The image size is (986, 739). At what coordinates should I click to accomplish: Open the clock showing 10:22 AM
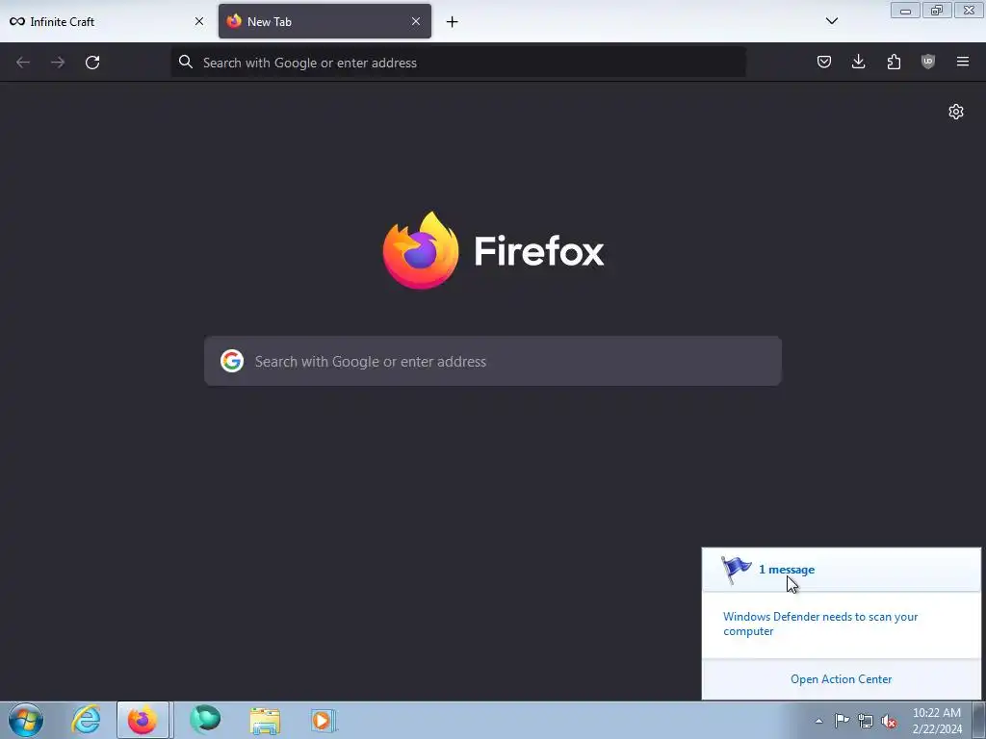tap(937, 721)
